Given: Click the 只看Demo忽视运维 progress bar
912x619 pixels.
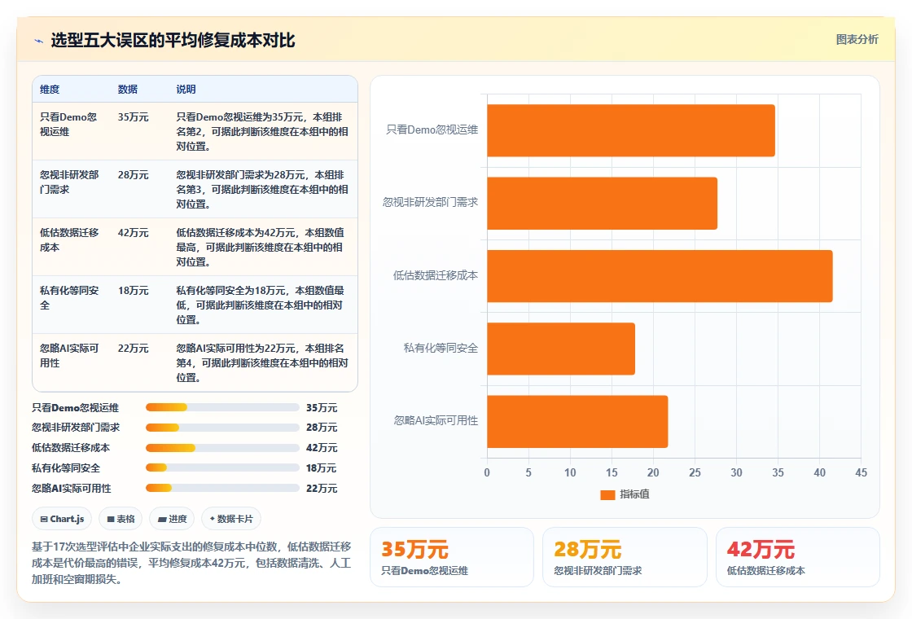Looking at the screenshot, I should [222, 407].
